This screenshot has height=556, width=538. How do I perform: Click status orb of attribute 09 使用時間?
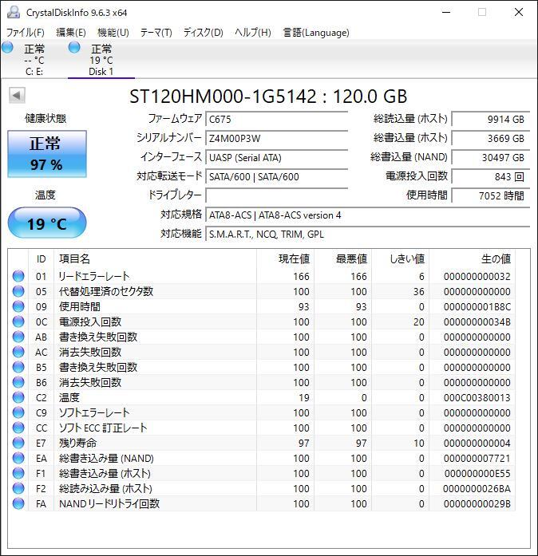(x=18, y=306)
